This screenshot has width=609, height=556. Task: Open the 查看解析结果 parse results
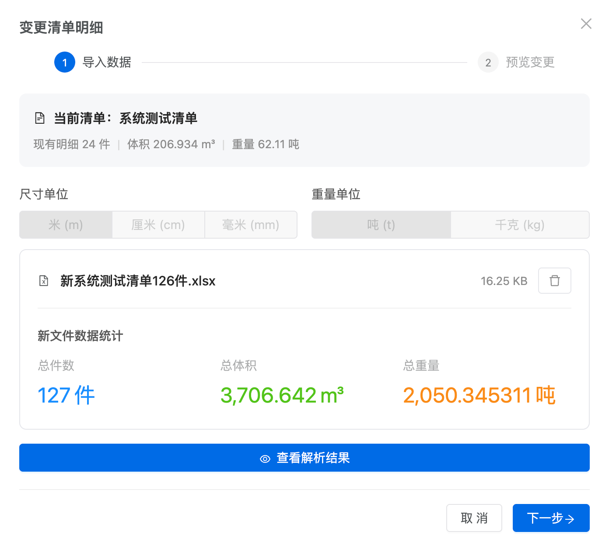tap(304, 458)
